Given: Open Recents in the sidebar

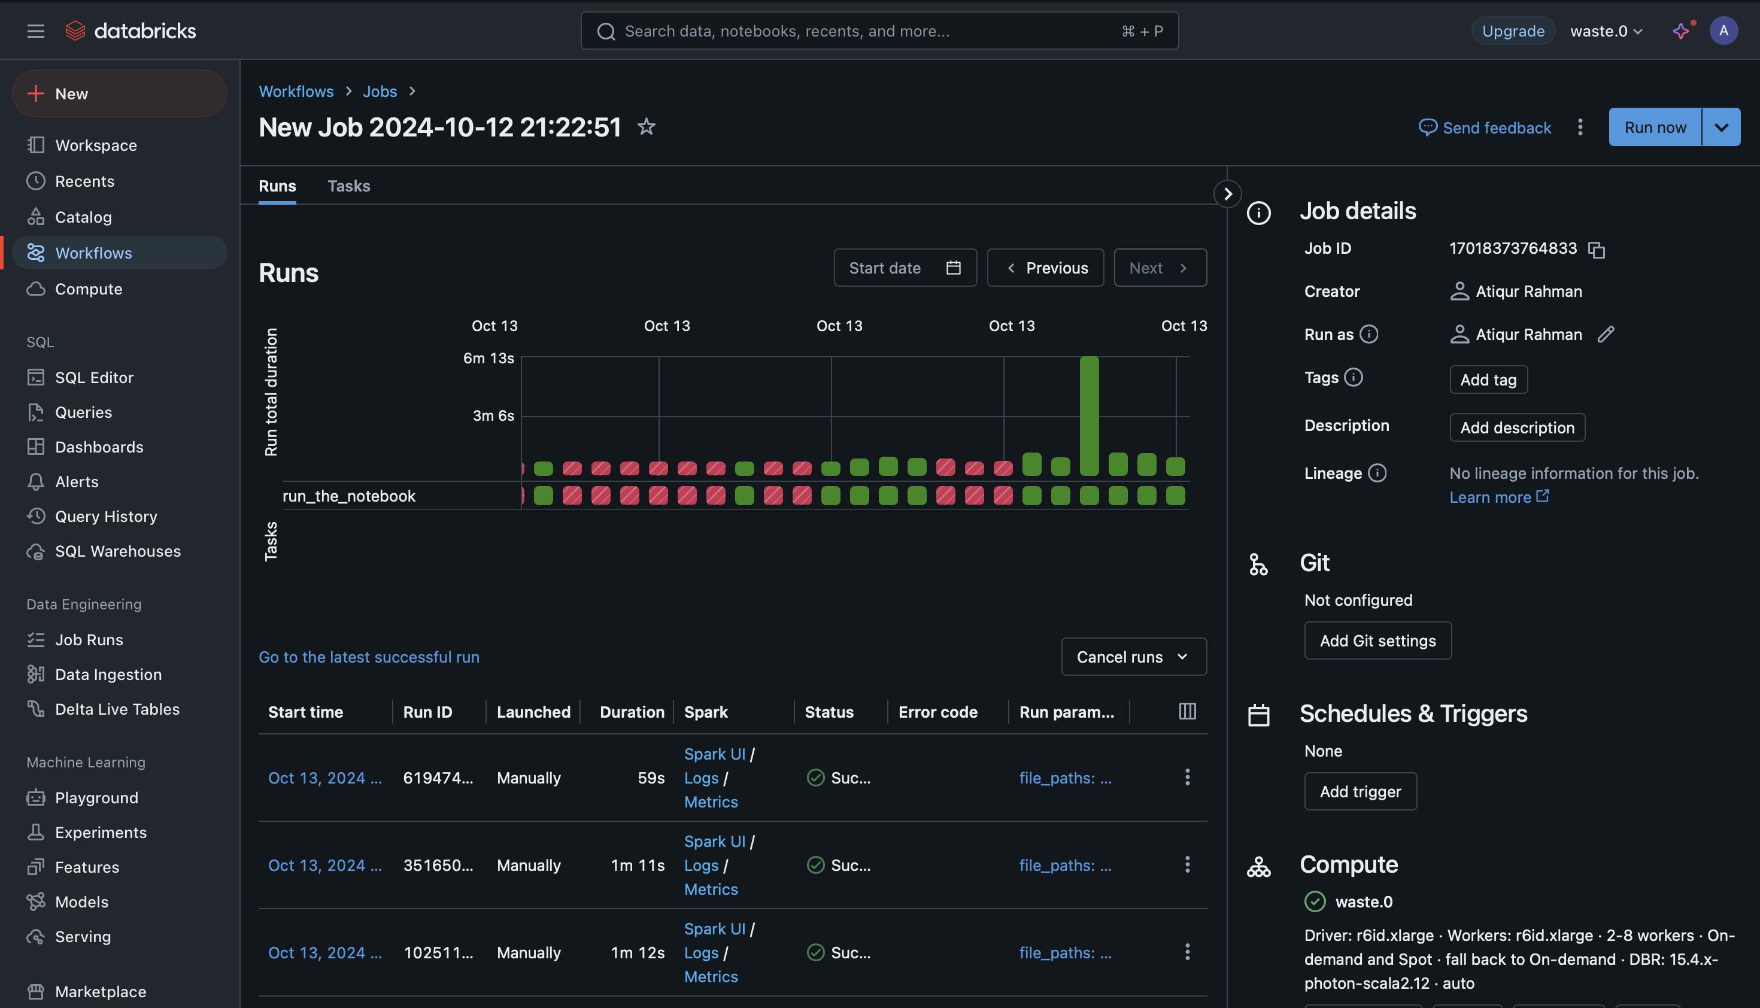Looking at the screenshot, I should click(x=119, y=181).
